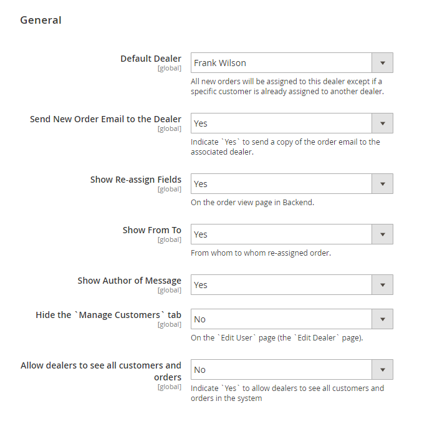Click the Show Re-assign Fields arrow icon
This screenshot has height=439, width=427.
point(382,184)
